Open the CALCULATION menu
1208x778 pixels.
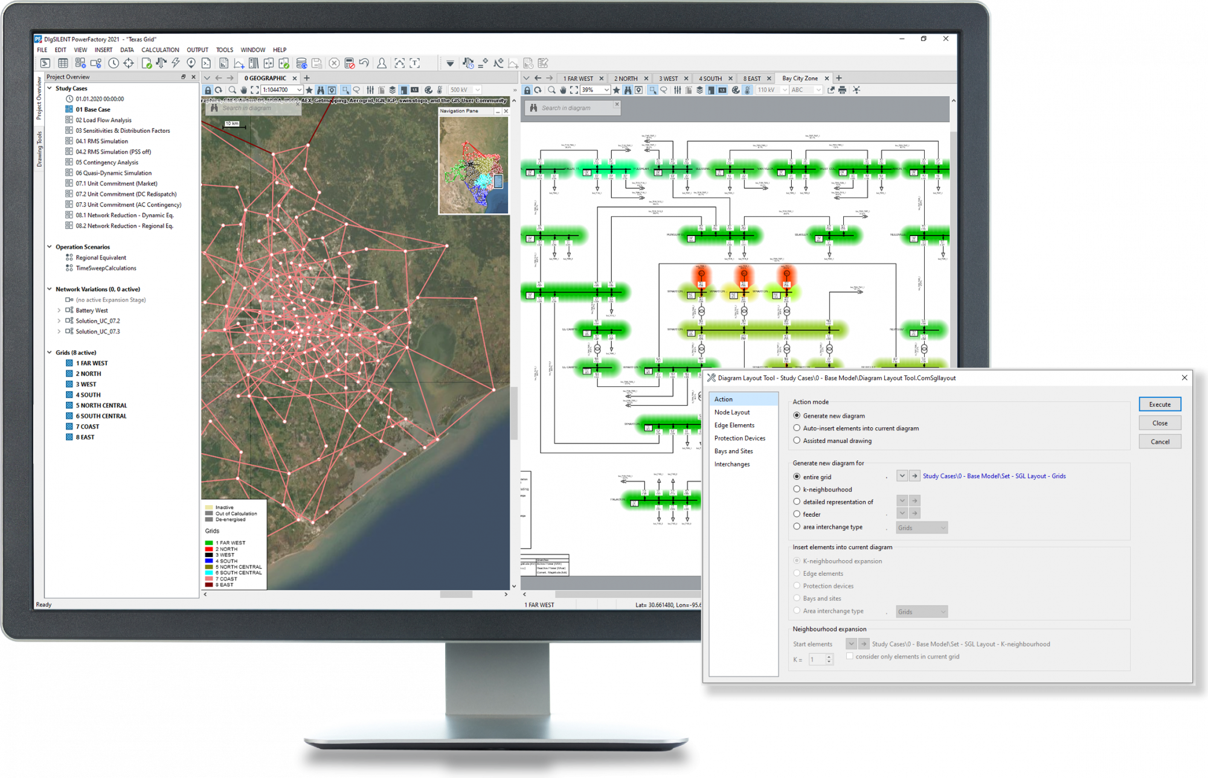(x=160, y=50)
